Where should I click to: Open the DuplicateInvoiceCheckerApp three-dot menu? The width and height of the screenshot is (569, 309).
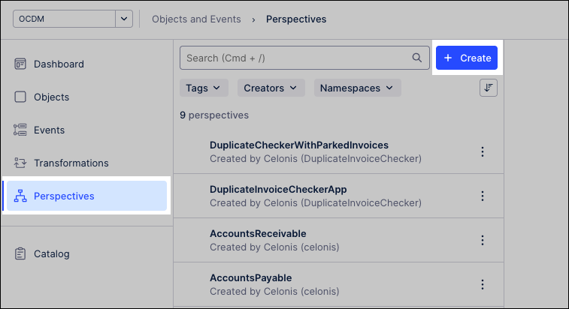point(483,196)
